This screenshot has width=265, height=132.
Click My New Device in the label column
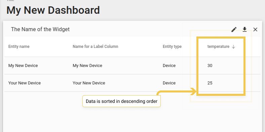[x=87, y=65]
